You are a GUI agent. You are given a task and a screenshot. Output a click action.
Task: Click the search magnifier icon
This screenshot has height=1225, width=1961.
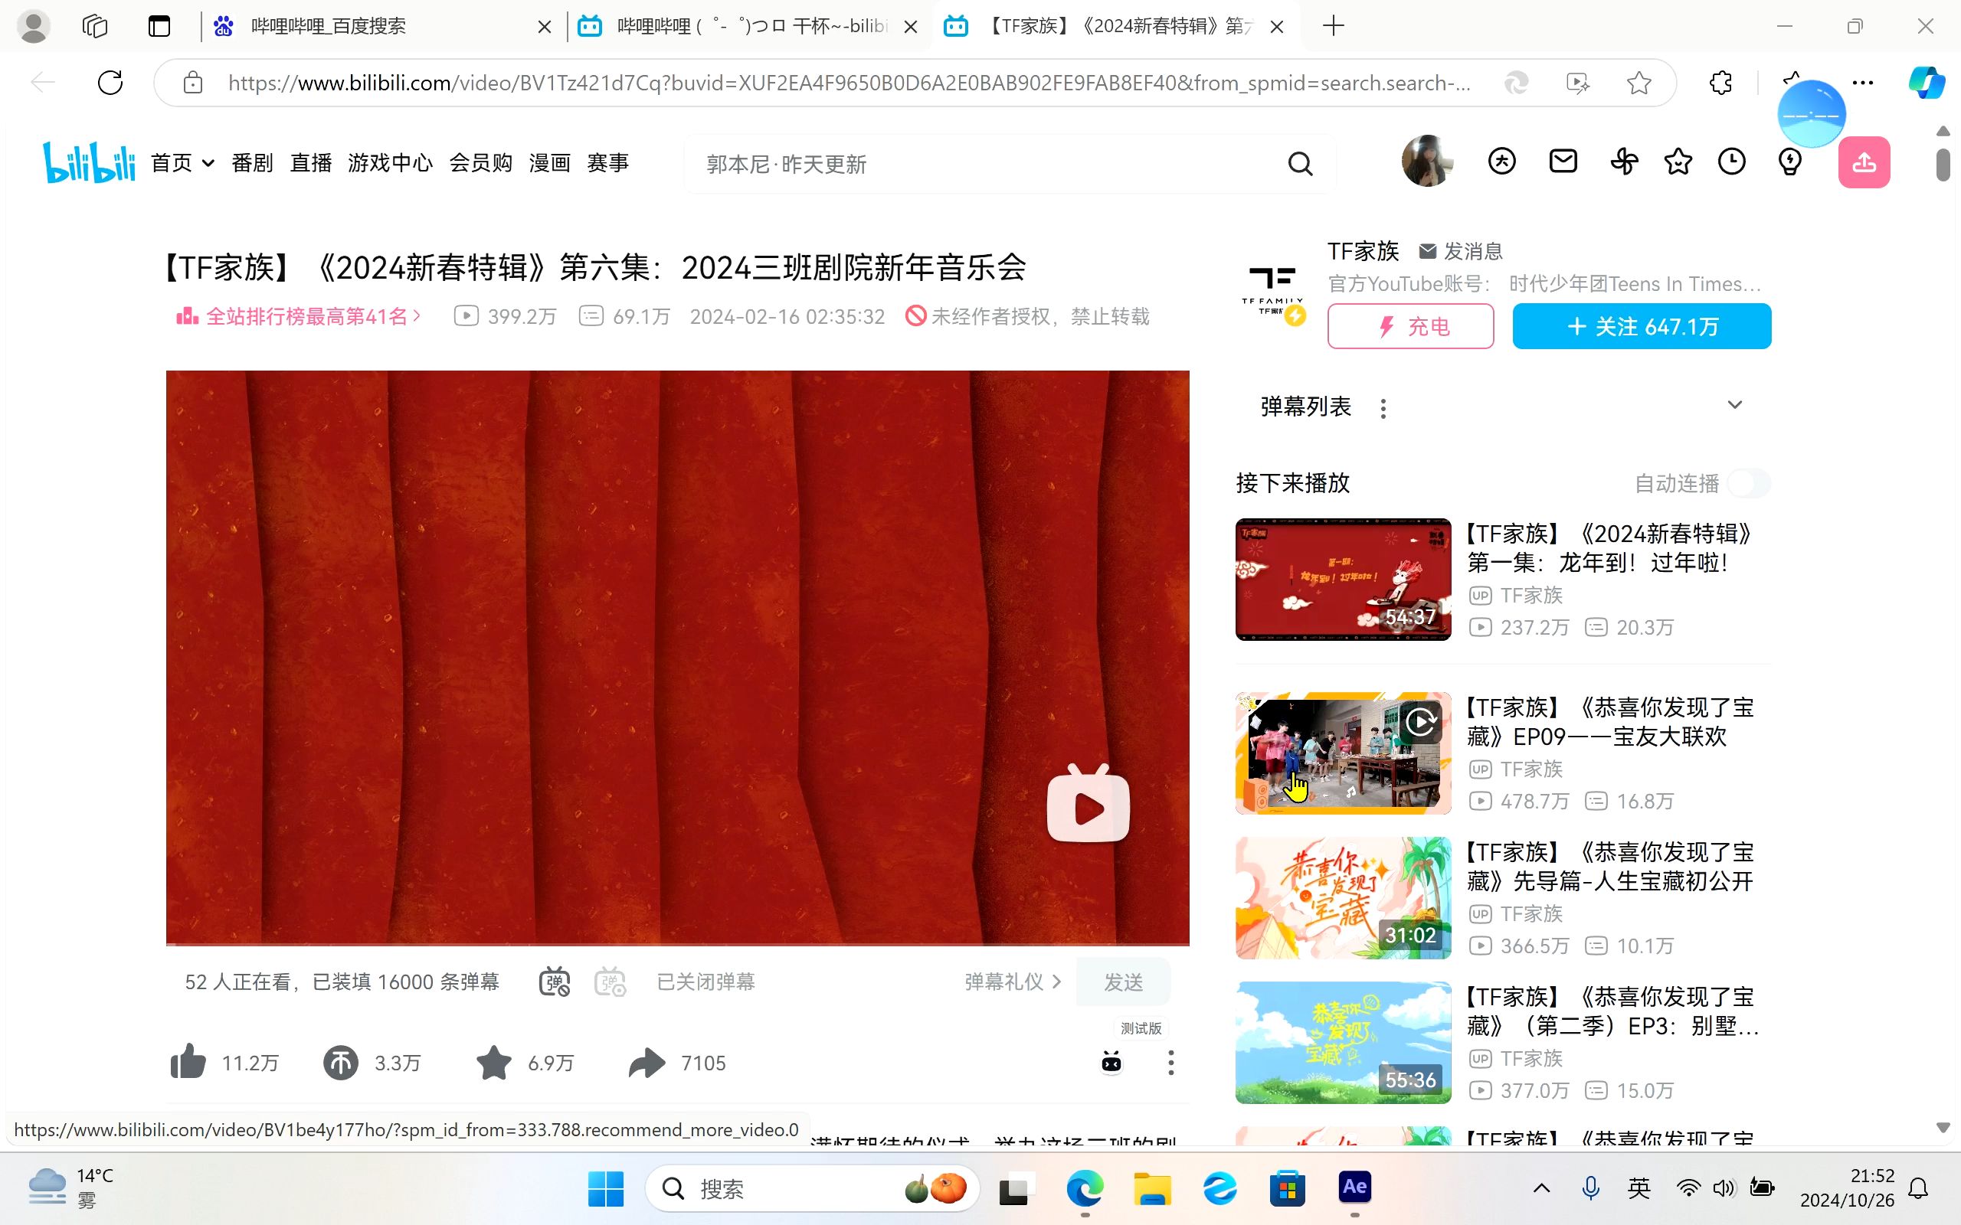(1301, 163)
